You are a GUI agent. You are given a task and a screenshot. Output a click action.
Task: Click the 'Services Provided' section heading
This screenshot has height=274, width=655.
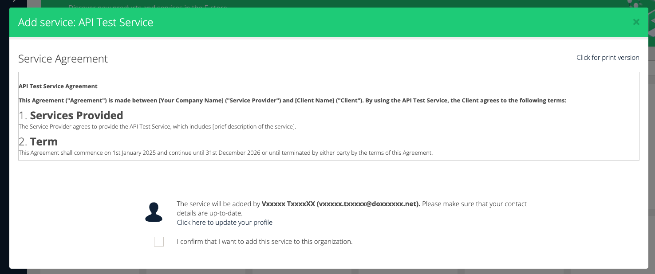pos(76,115)
